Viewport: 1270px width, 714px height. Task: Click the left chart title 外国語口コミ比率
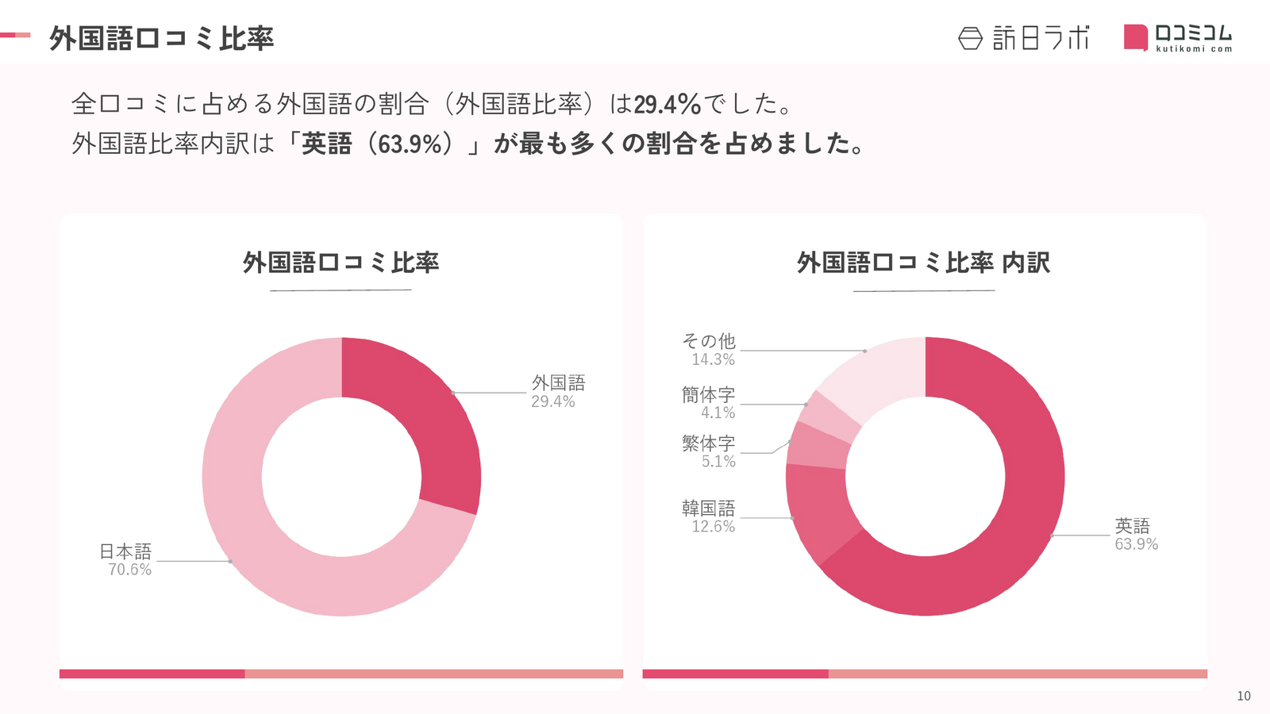click(341, 263)
